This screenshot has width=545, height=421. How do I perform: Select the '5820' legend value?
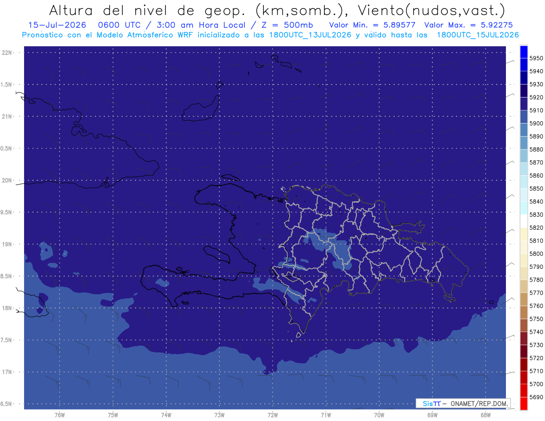[536, 228]
